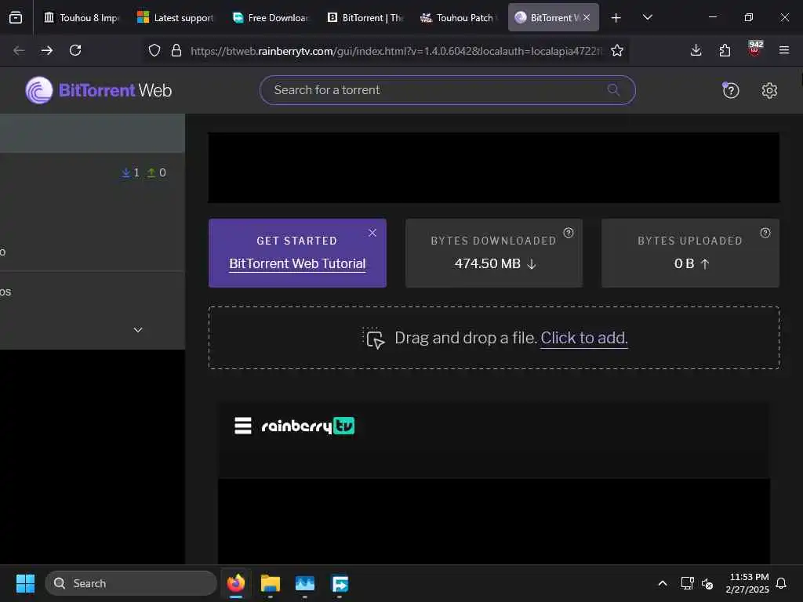Close the Get Started card
The image size is (803, 602).
pyautogui.click(x=372, y=233)
